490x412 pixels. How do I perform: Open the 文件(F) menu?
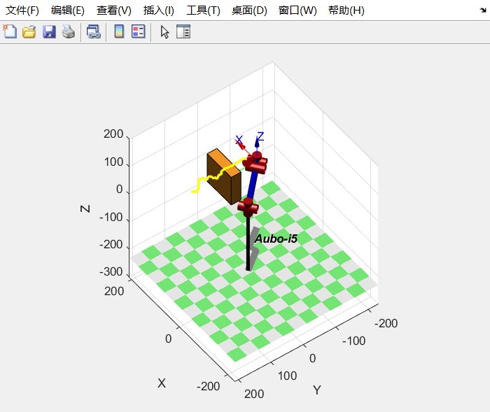click(x=22, y=10)
